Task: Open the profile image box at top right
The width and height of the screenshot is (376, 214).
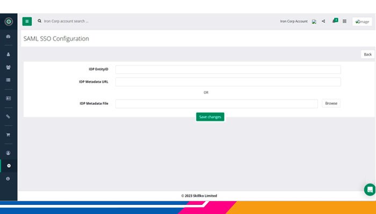Action: tap(362, 21)
